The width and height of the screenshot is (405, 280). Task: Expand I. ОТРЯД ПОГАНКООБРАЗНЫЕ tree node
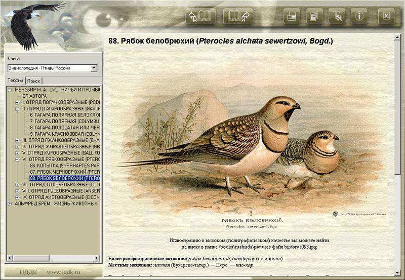click(18, 102)
